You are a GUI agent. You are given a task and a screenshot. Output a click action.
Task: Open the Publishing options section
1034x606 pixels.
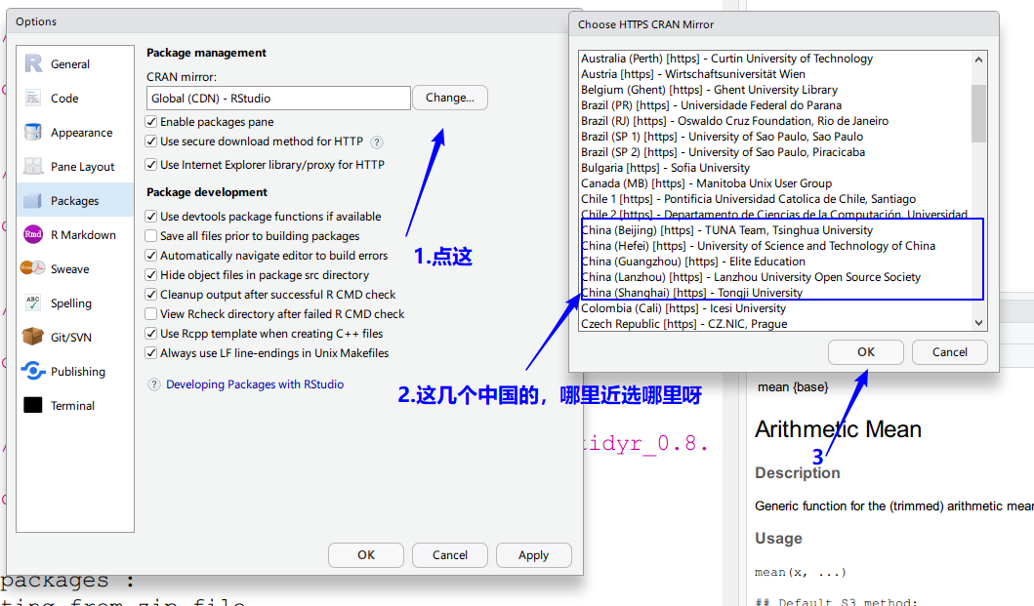point(75,371)
